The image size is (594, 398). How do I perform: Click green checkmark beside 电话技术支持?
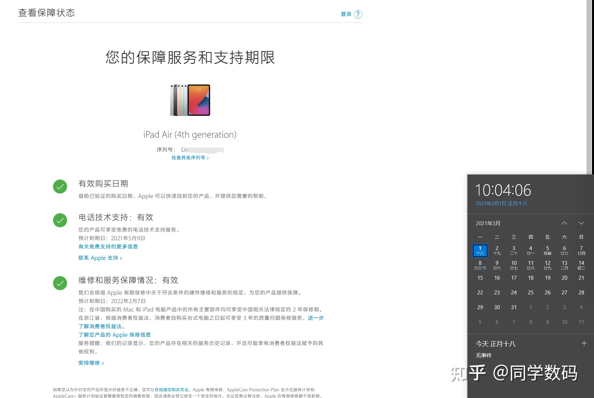60,220
